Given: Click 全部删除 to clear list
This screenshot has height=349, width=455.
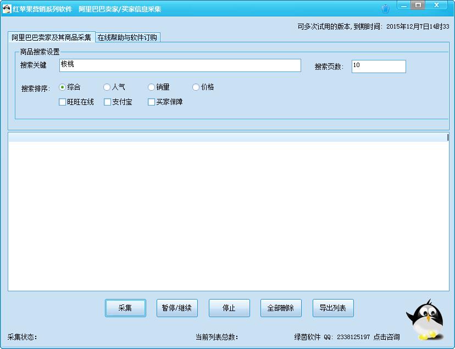Looking at the screenshot, I should point(281,308).
